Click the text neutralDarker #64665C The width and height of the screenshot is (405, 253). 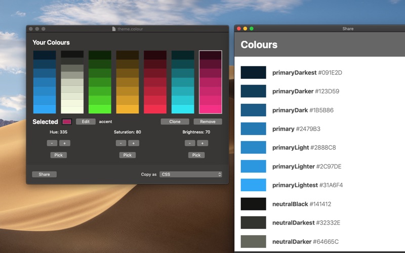305,242
